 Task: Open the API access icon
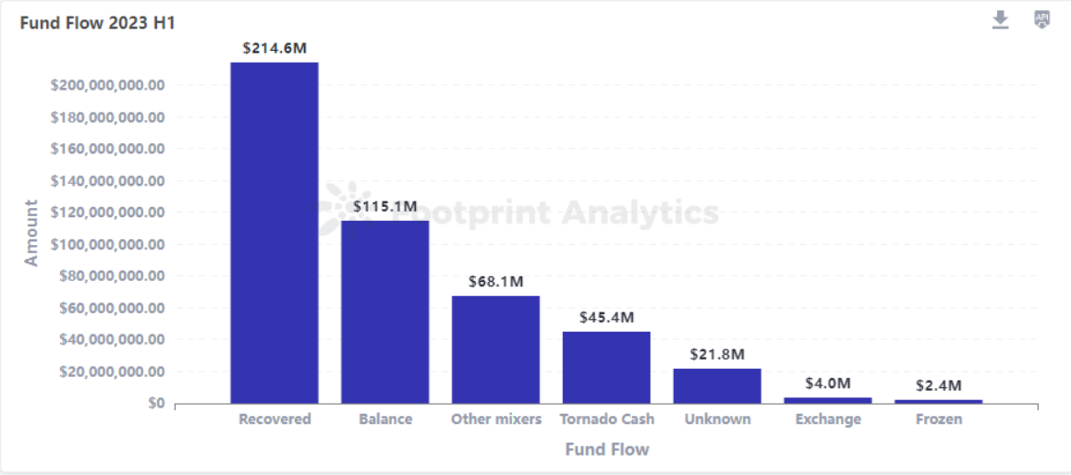tap(1041, 19)
